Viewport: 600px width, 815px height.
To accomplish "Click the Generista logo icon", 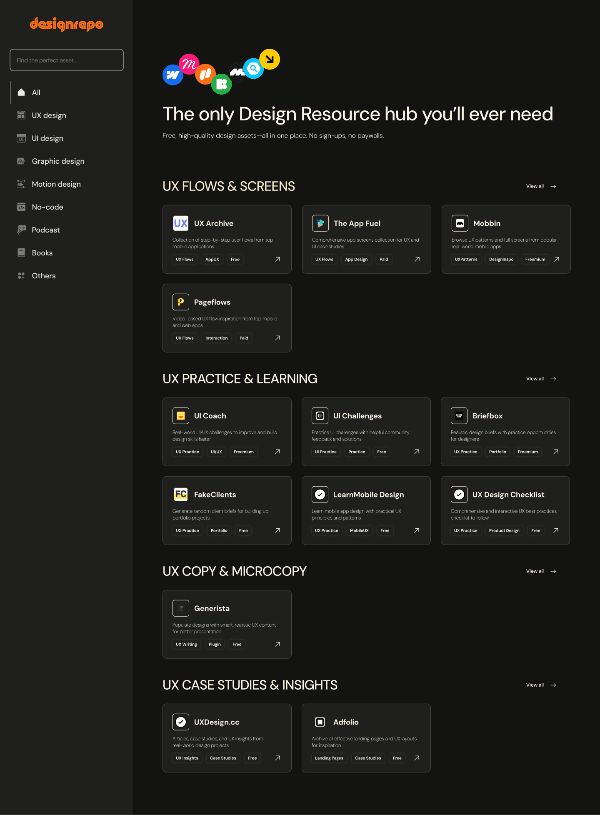I will tap(181, 608).
